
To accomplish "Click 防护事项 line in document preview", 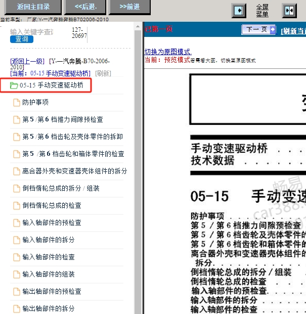I will [207, 216].
